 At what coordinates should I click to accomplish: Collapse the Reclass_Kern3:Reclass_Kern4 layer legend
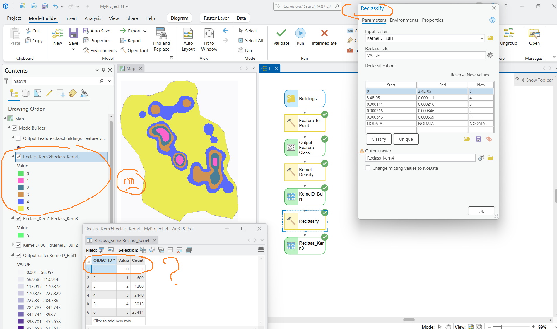tap(13, 156)
